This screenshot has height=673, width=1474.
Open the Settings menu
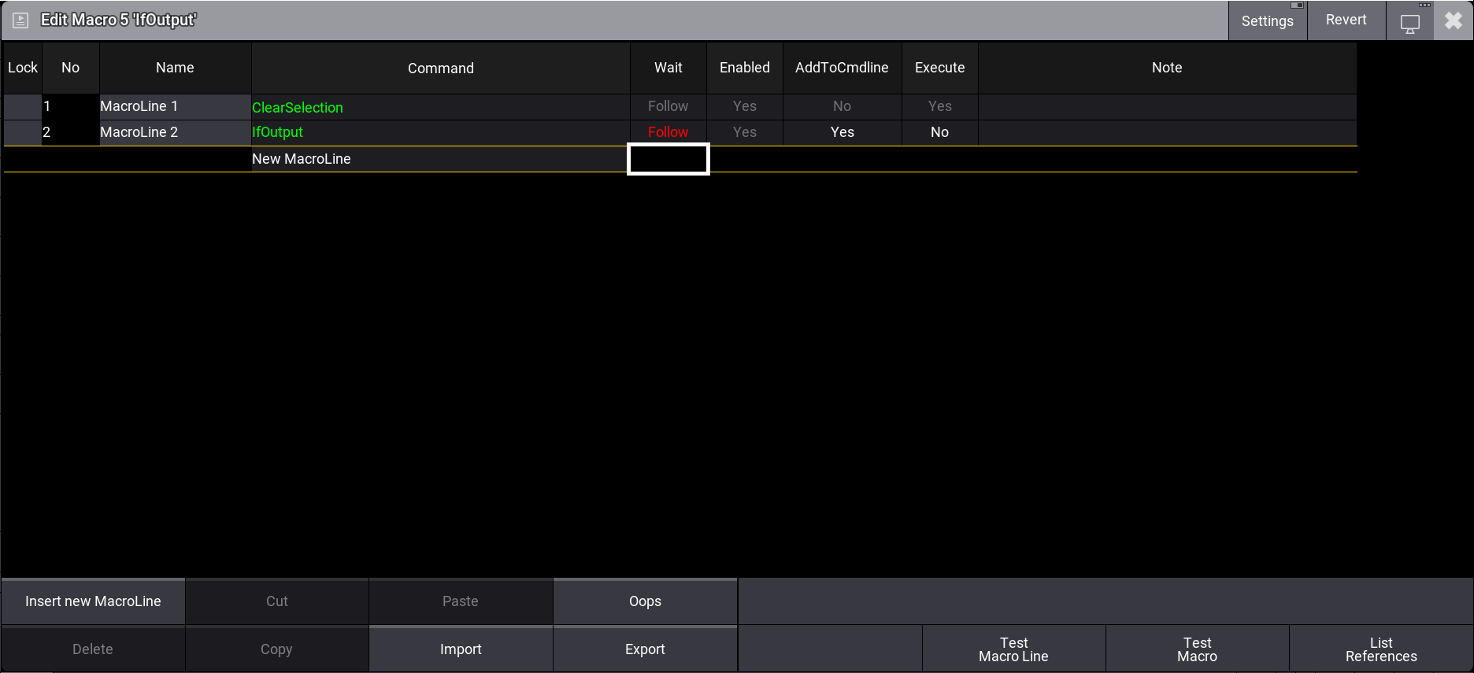pyautogui.click(x=1267, y=21)
